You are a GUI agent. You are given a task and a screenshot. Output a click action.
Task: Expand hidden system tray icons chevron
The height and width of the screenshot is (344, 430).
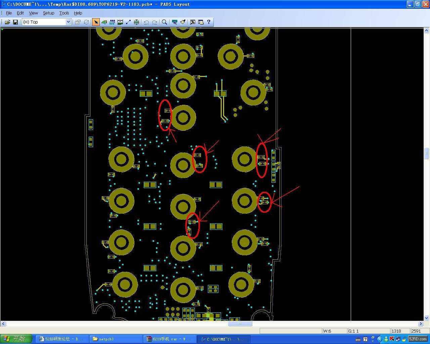[380, 339]
